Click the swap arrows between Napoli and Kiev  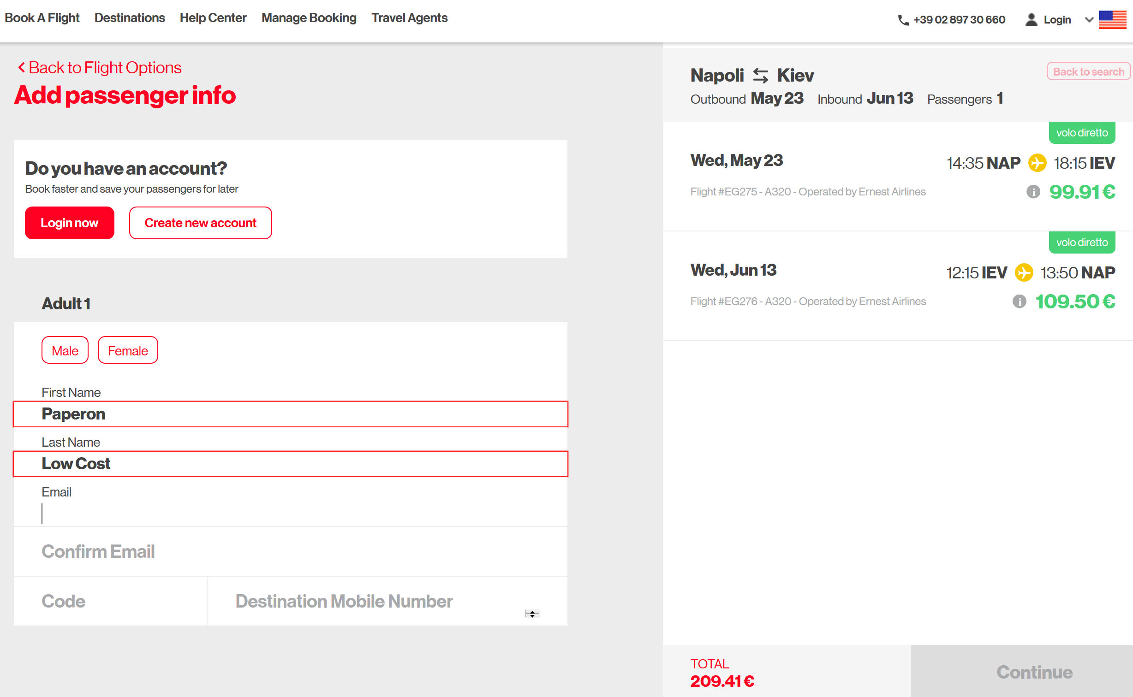[760, 75]
